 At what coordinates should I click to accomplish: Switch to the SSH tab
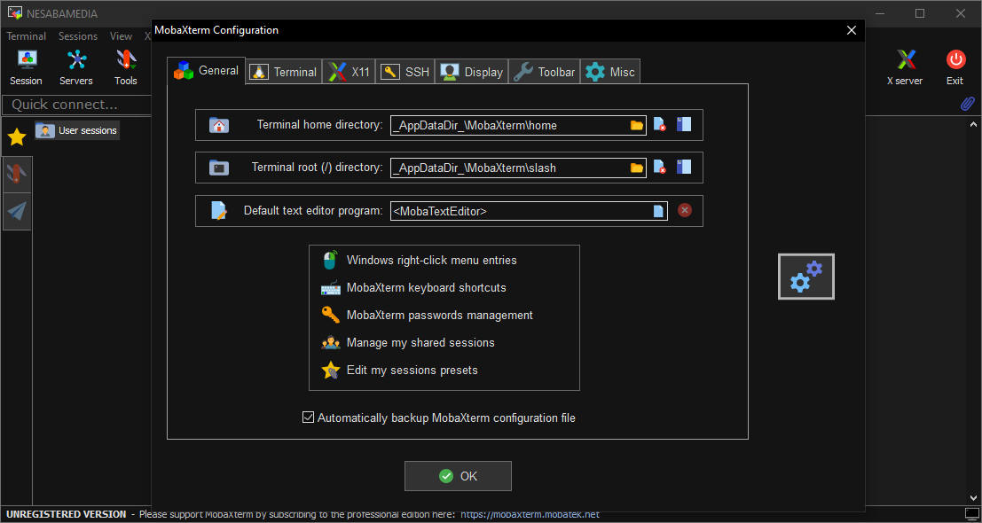[405, 72]
